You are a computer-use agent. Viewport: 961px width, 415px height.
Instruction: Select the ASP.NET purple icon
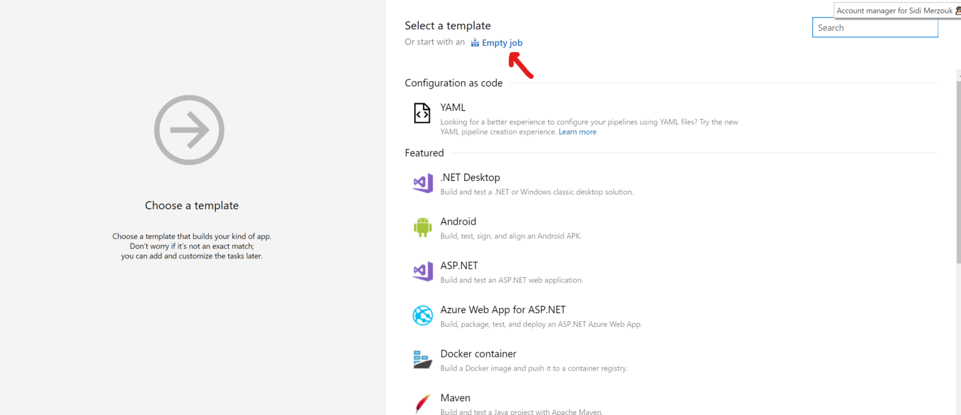[423, 271]
